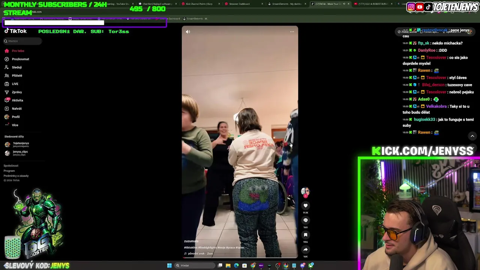Viewport: 480px width, 270px height.
Task: Open Podmínky a zásady link
Action: pyautogui.click(x=16, y=175)
